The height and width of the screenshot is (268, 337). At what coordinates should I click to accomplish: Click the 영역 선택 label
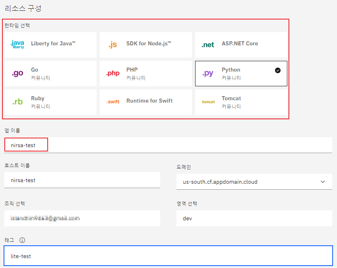187,204
